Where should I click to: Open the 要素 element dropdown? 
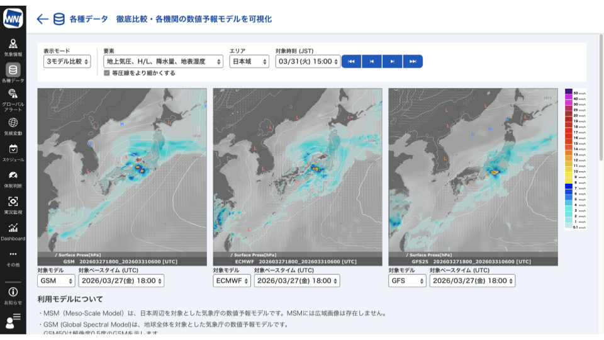[x=163, y=61]
